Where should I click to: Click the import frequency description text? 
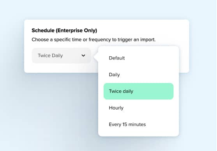pos(94,40)
